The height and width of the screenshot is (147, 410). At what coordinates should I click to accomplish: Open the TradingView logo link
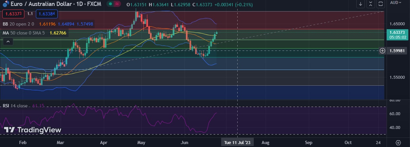pyautogui.click(x=33, y=130)
